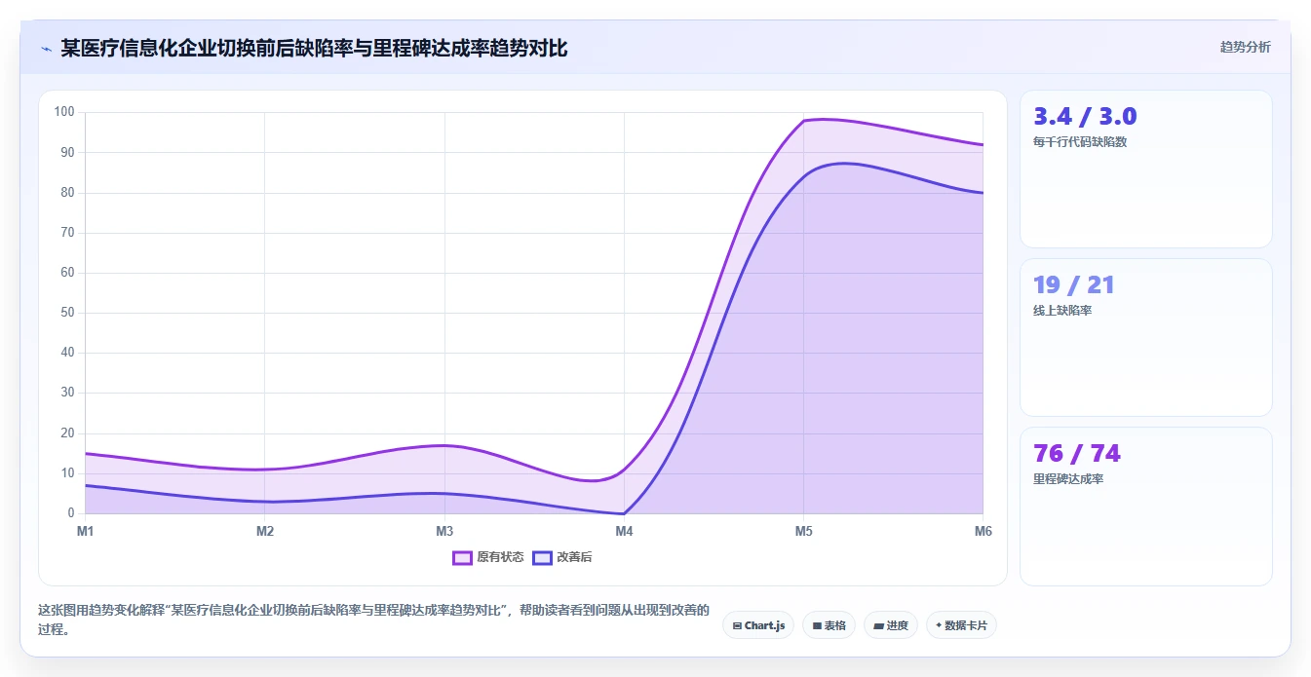Click 改善后 line point at M4
Viewport: 1311px width, 677px height.
coord(624,513)
